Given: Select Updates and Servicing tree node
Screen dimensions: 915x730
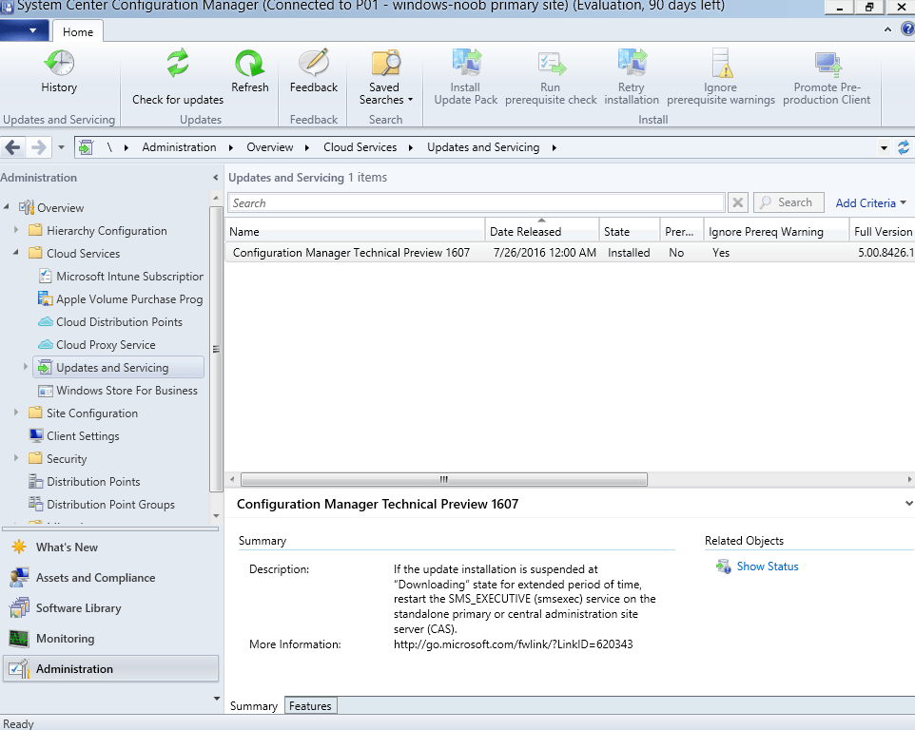Looking at the screenshot, I should point(119,367).
